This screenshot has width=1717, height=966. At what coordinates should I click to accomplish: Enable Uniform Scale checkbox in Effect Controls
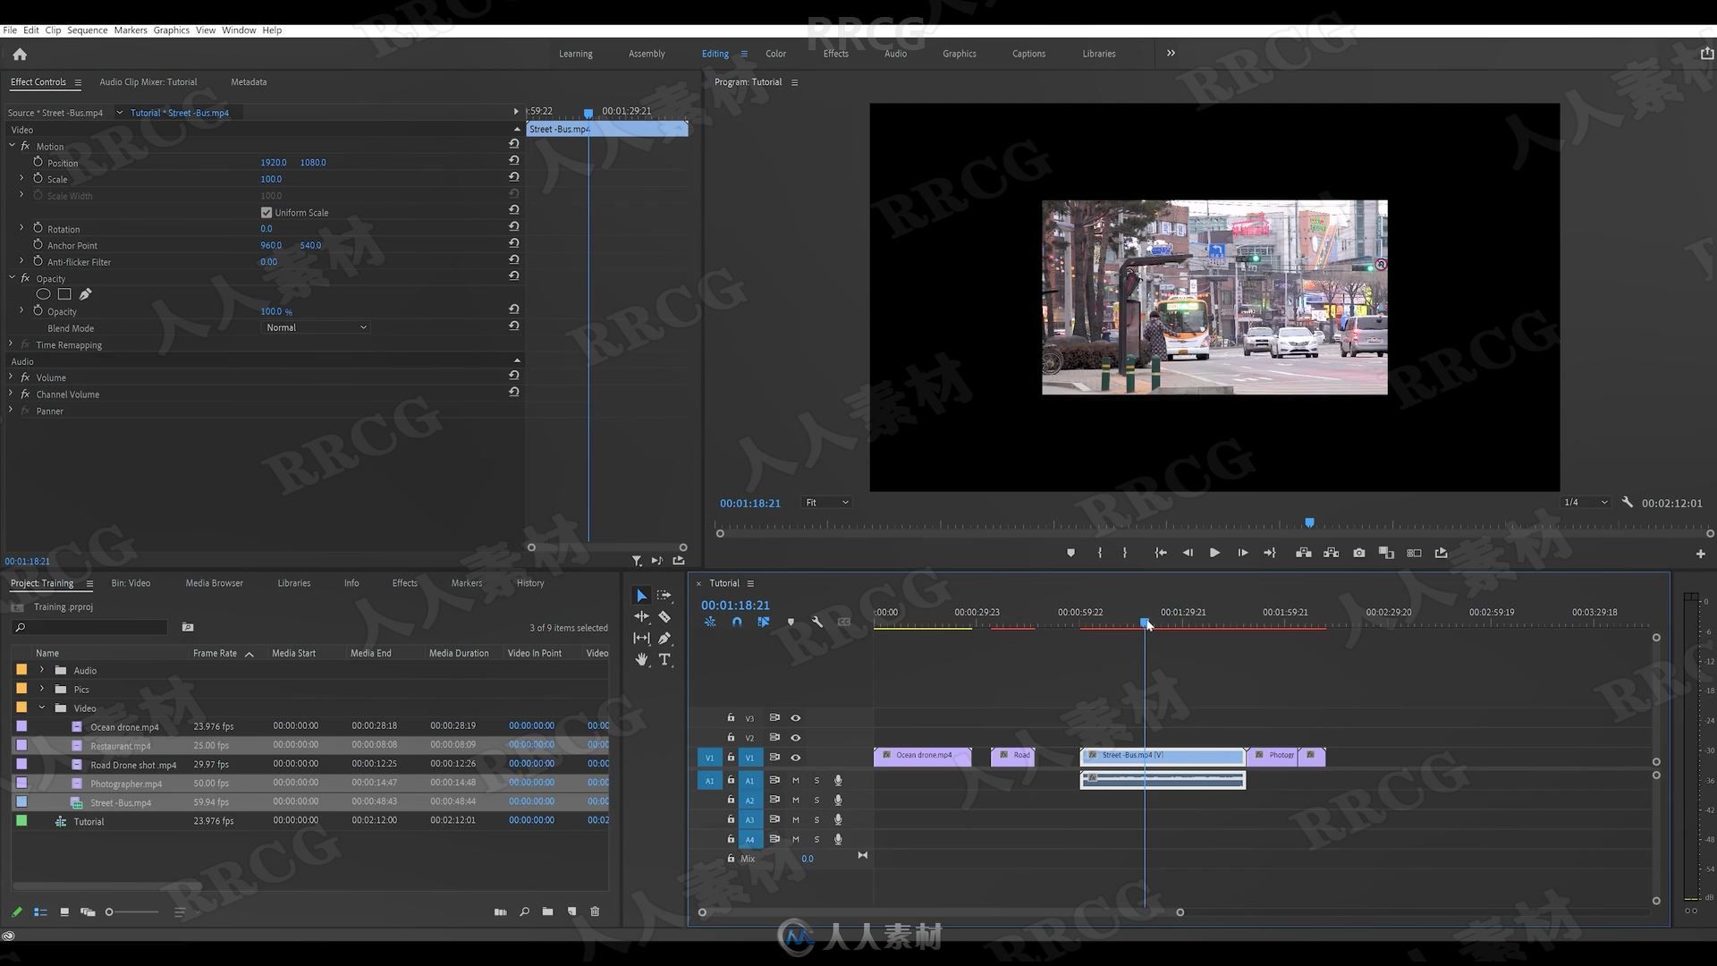(x=266, y=212)
